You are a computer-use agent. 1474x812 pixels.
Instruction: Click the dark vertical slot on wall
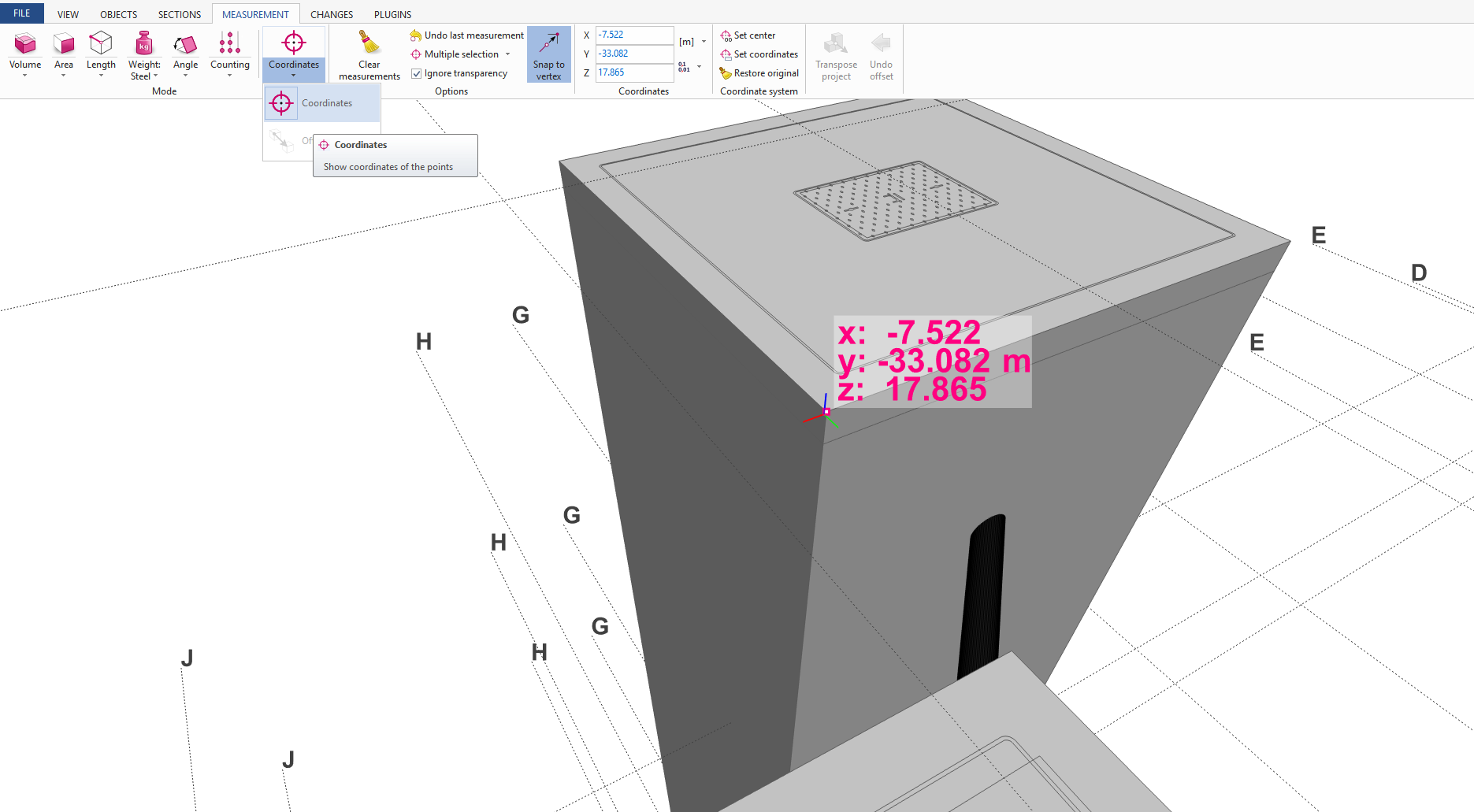coord(982,596)
